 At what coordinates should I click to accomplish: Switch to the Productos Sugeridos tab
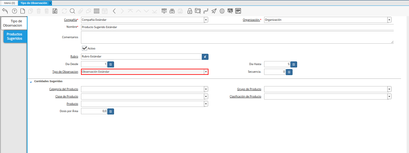click(x=14, y=36)
